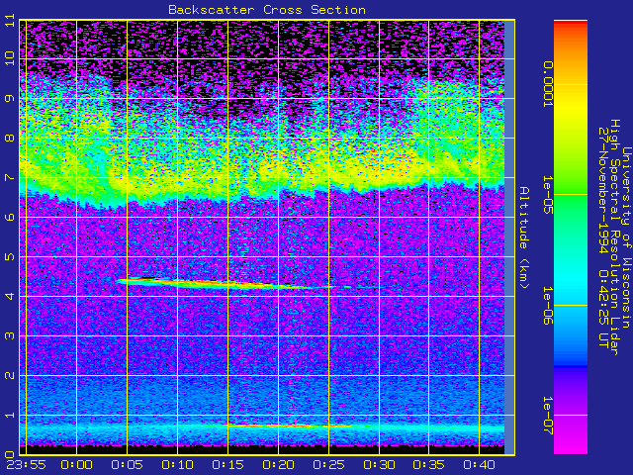Image resolution: width=633 pixels, height=475 pixels.
Task: Click the altitude tick label 8
Action: coord(10,138)
